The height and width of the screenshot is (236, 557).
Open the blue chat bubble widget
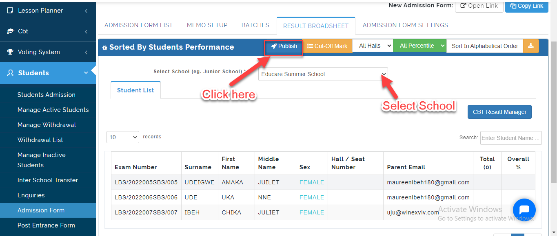(x=524, y=210)
